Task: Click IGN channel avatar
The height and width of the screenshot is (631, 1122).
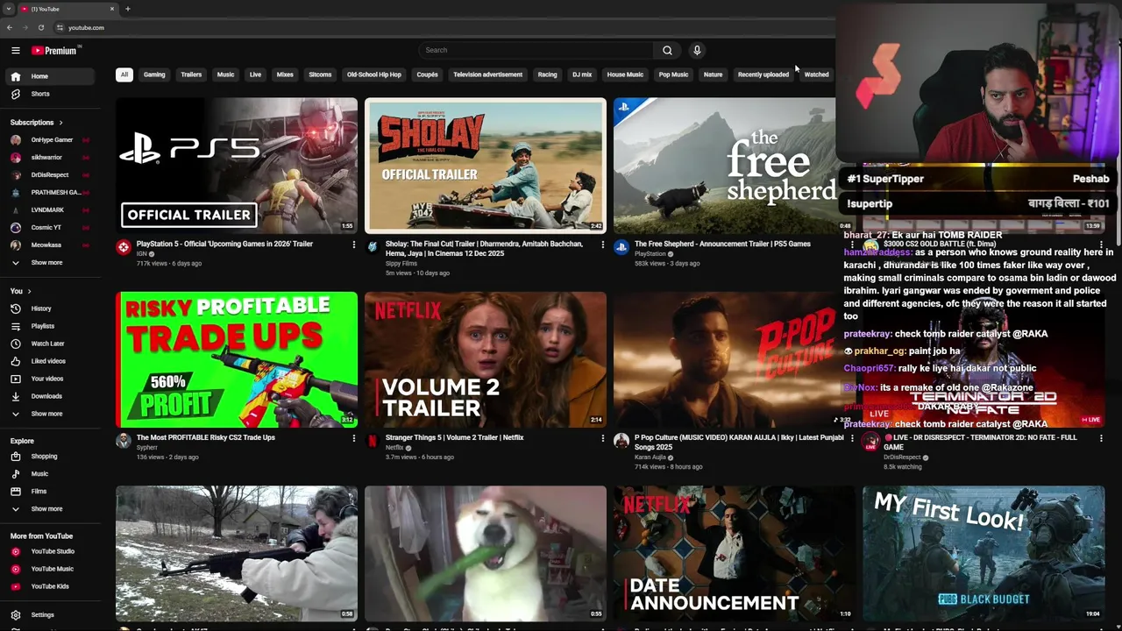Action: pos(124,247)
